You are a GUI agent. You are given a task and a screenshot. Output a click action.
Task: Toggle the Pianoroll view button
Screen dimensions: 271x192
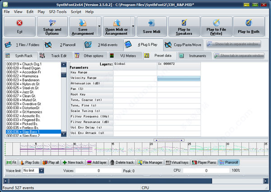pos(229,162)
